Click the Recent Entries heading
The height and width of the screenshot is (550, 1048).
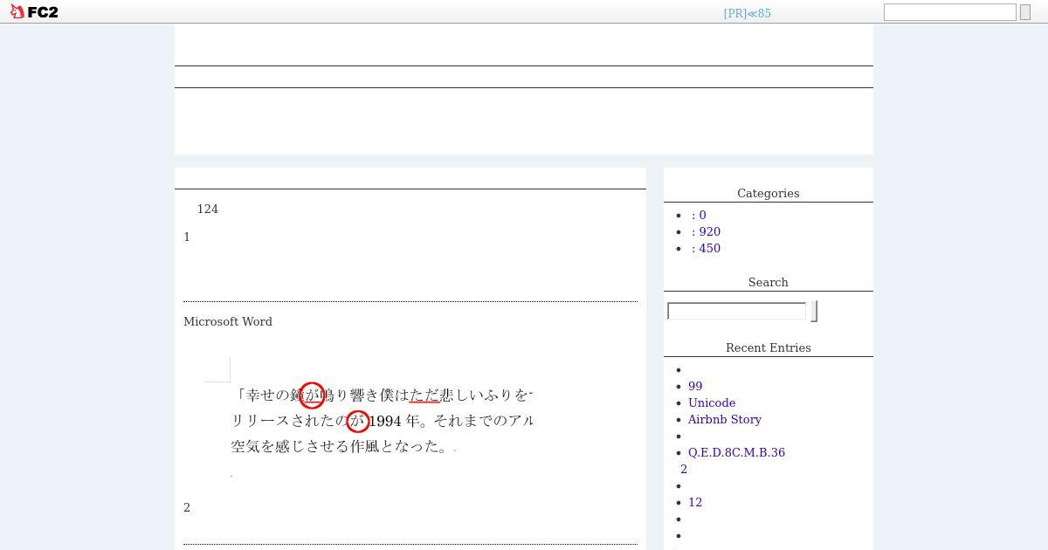[769, 347]
